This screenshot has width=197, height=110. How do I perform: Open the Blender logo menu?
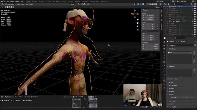tap(2, 1)
